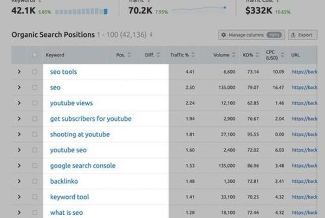The width and height of the screenshot is (325, 218).
Task: Click the 33,100 volume cell
Action: (x=228, y=197)
